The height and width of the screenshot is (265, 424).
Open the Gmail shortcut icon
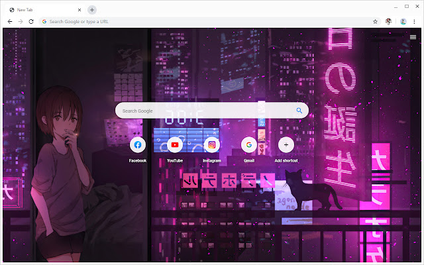(x=249, y=144)
